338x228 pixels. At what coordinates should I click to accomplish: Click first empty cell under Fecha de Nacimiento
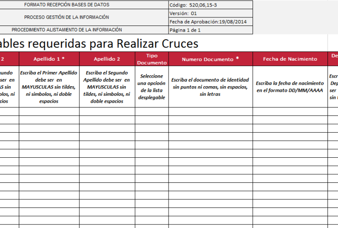[x=290, y=112]
